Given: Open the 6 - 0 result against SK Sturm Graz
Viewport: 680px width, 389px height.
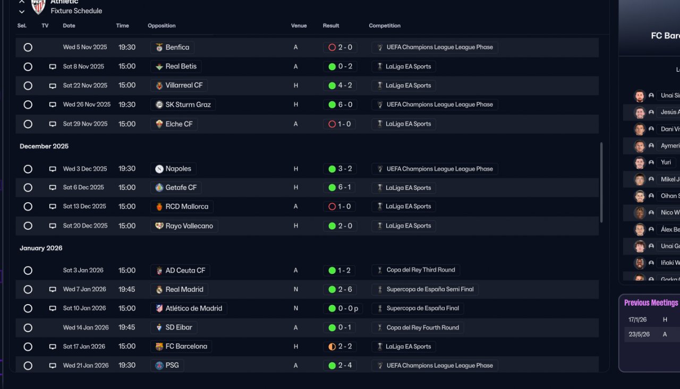Looking at the screenshot, I should pyautogui.click(x=340, y=105).
